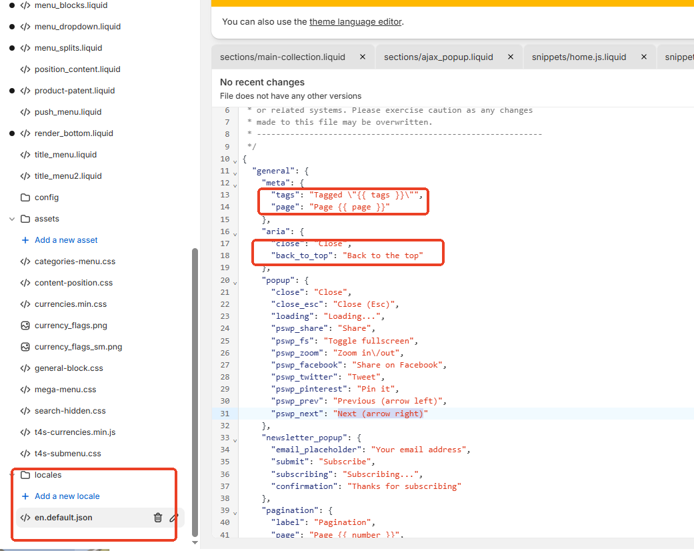Delete en.default.json with trash icon

coord(158,518)
